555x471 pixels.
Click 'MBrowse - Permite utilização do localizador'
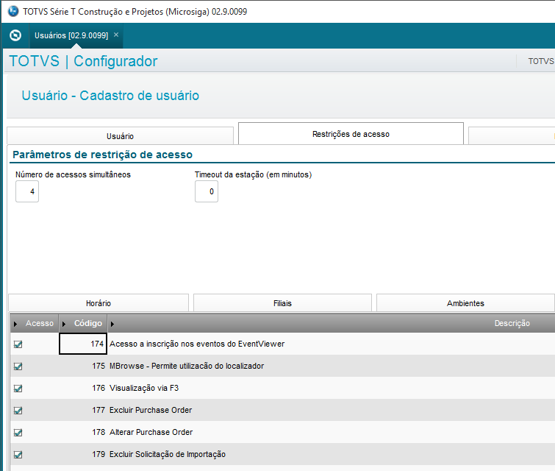(x=187, y=366)
